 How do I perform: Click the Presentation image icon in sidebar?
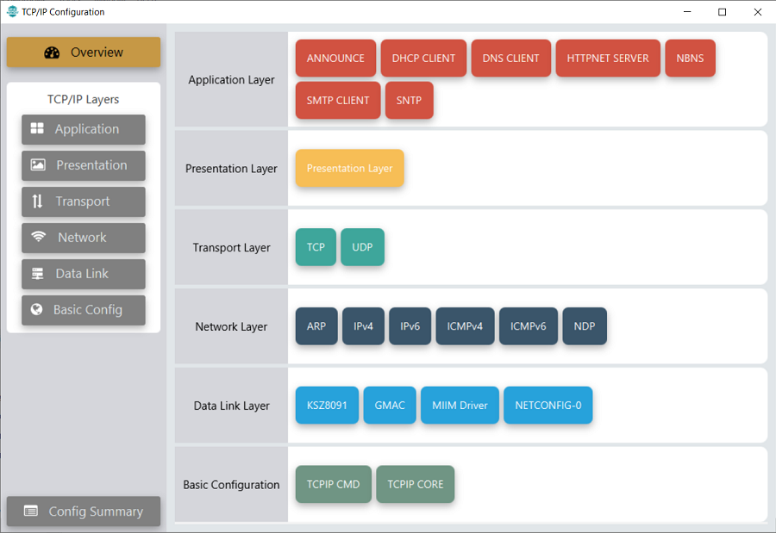click(x=38, y=165)
